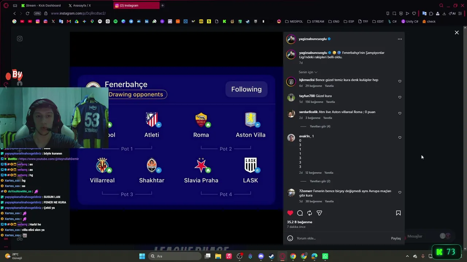This screenshot has width=467, height=262.
Task: Open the weather widget showing 28°C Güneşli
Action: click(15, 256)
